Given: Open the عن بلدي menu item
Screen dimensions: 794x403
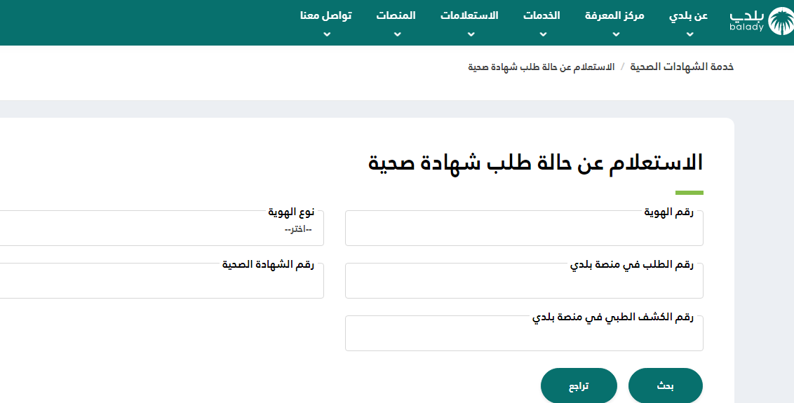Looking at the screenshot, I should pos(688,15).
